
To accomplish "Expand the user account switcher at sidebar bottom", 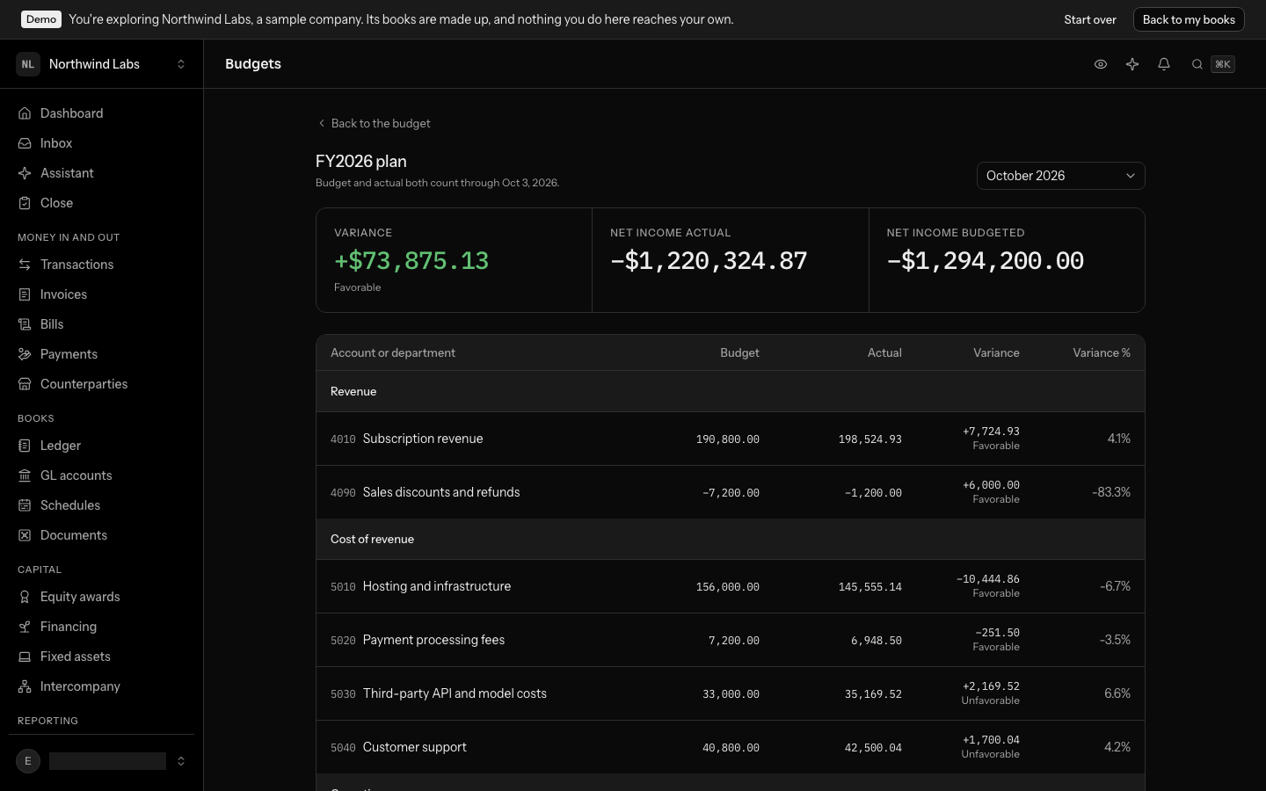I will pyautogui.click(x=102, y=761).
